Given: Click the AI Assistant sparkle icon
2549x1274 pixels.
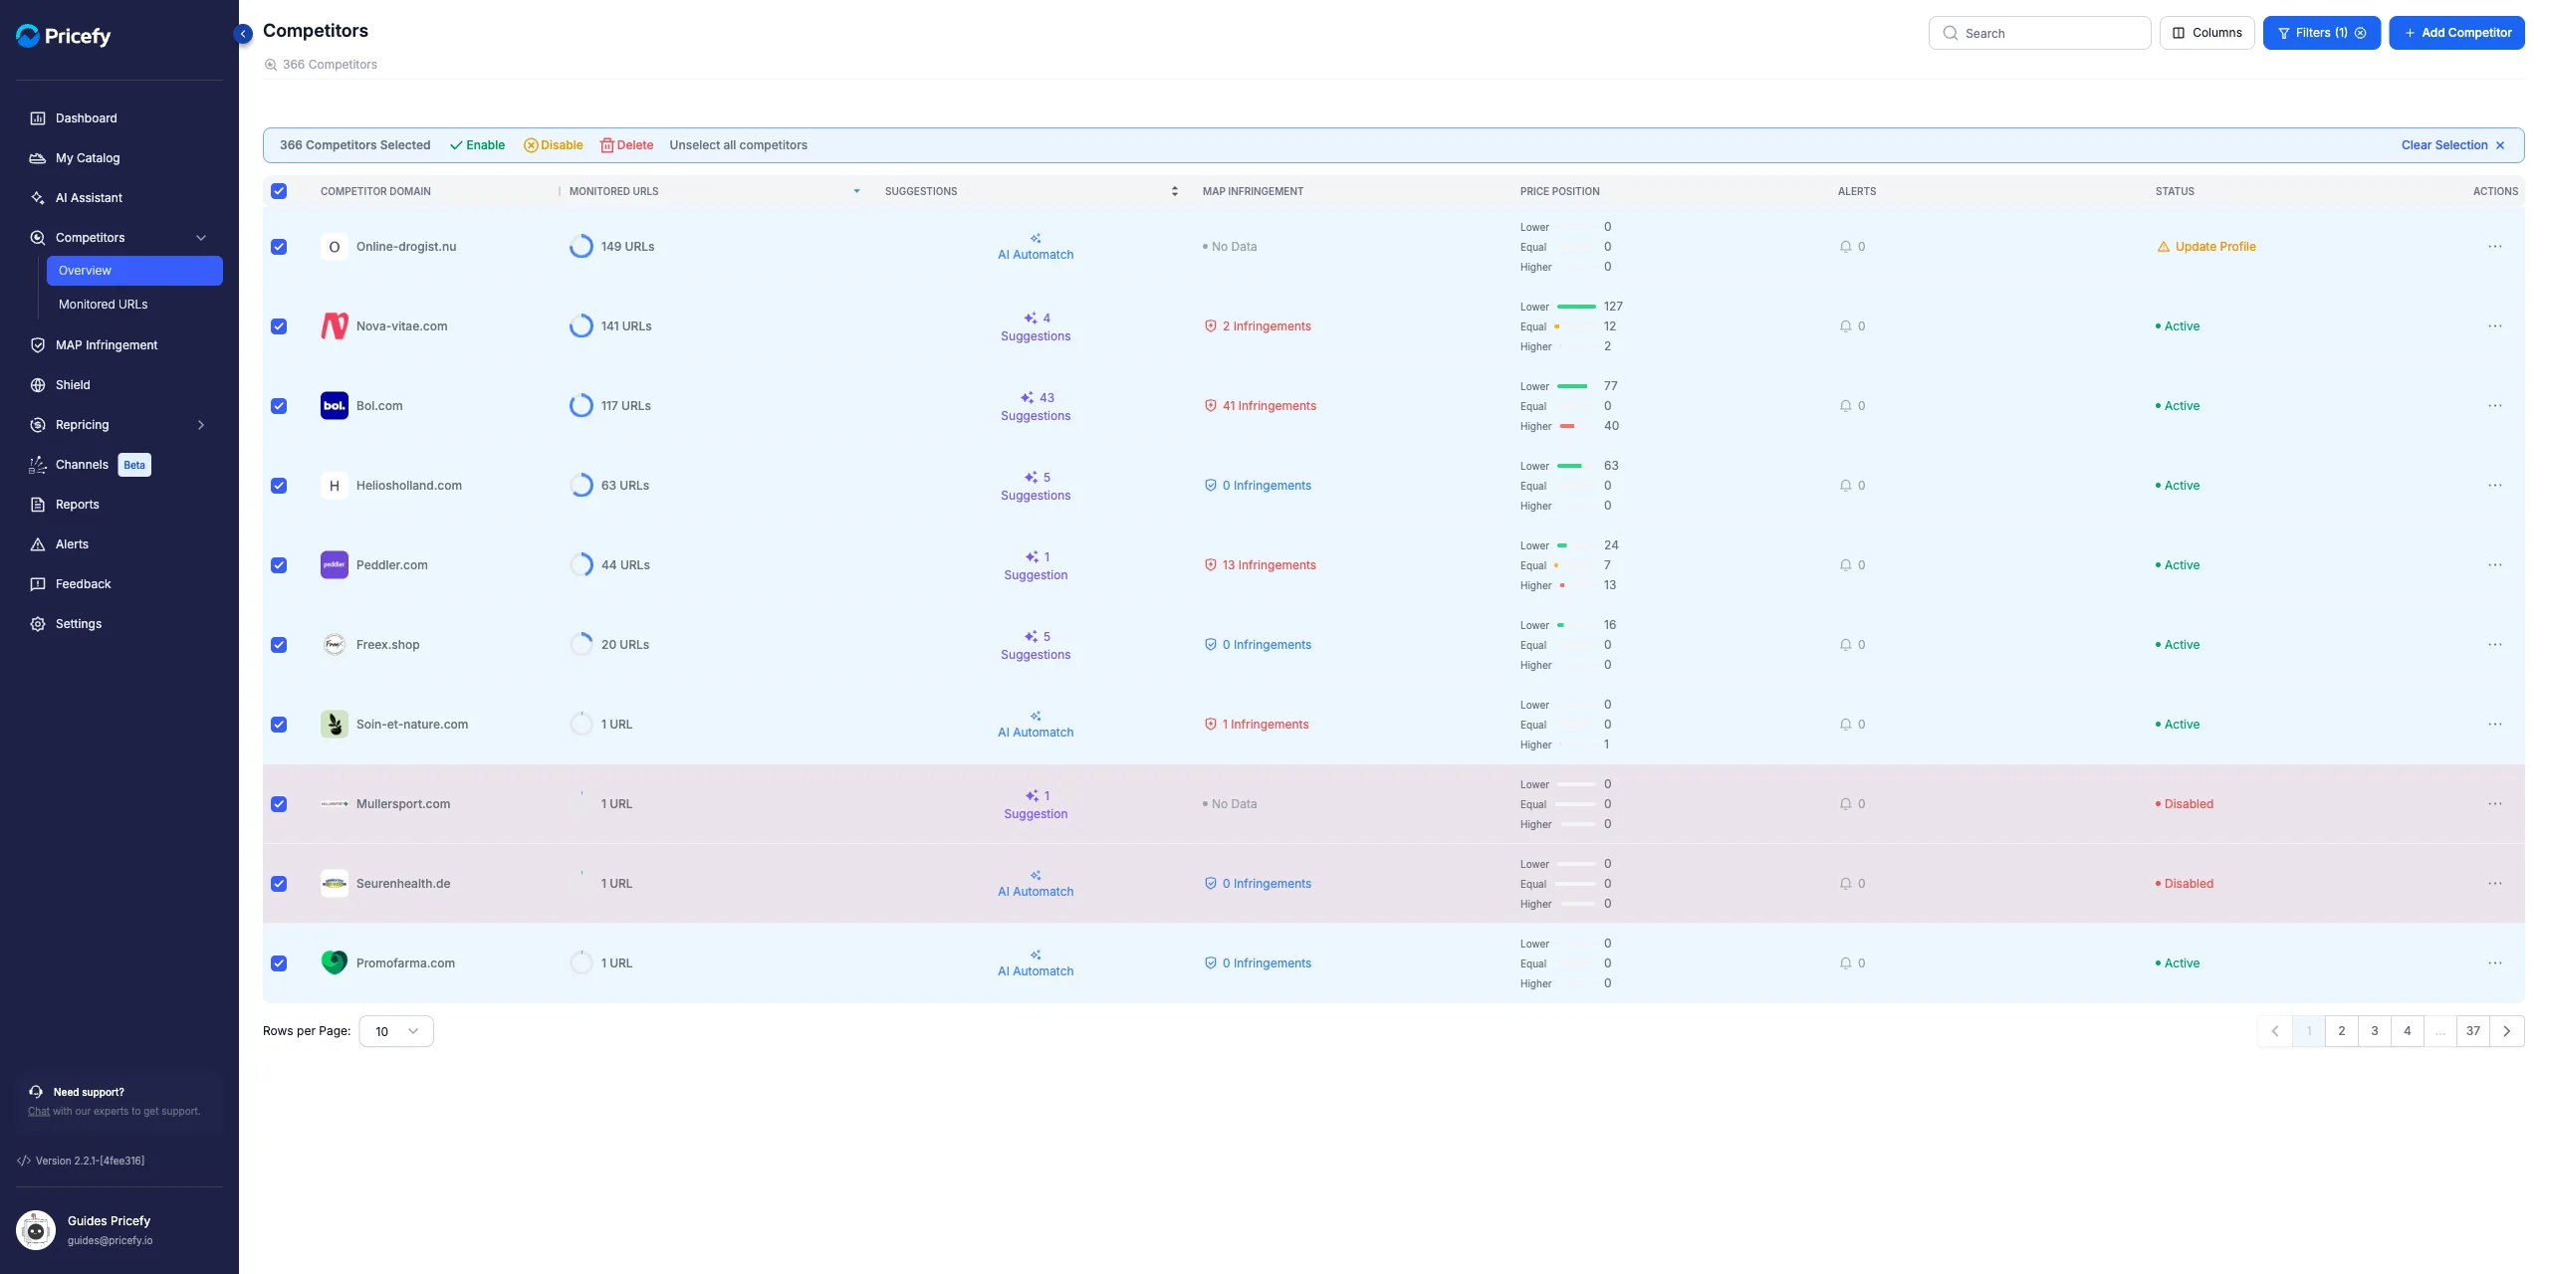Looking at the screenshot, I should click(x=38, y=198).
